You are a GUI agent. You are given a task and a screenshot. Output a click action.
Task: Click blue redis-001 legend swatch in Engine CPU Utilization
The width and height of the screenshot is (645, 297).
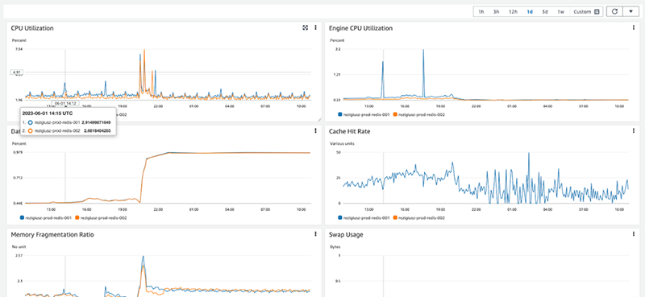point(339,114)
